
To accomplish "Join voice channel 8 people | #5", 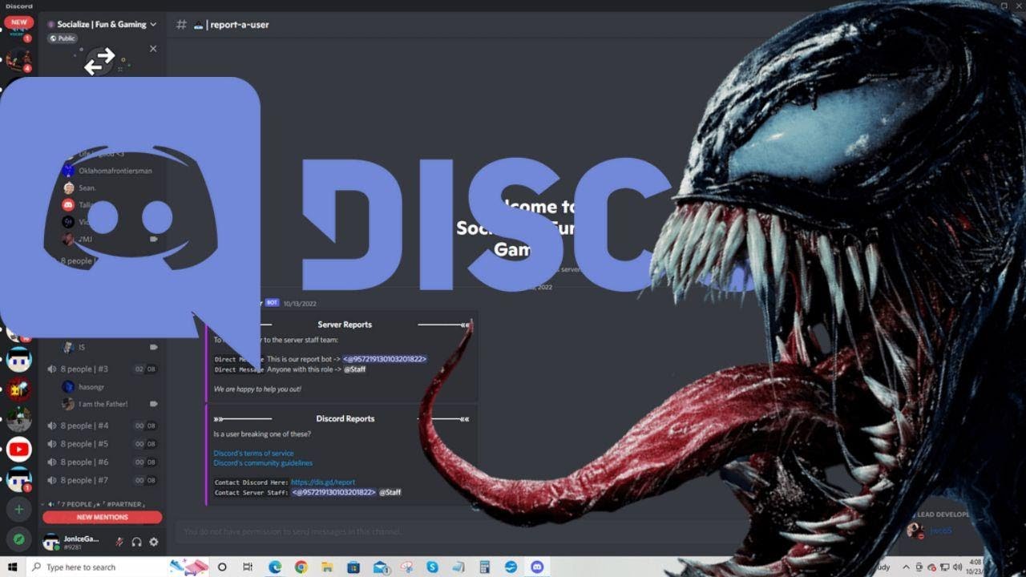I will pyautogui.click(x=102, y=444).
